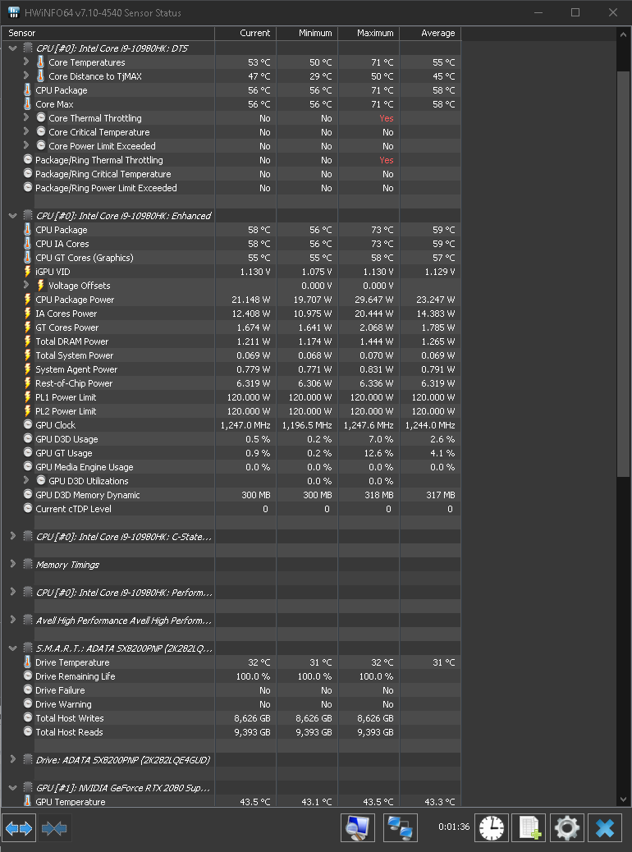
Task: Reset the clock timer icon
Action: click(492, 828)
